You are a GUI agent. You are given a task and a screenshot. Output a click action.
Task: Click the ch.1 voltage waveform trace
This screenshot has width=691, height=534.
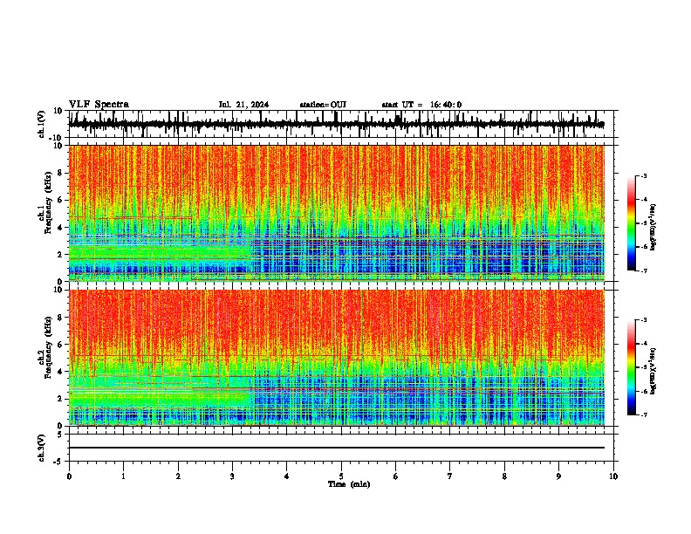click(336, 124)
